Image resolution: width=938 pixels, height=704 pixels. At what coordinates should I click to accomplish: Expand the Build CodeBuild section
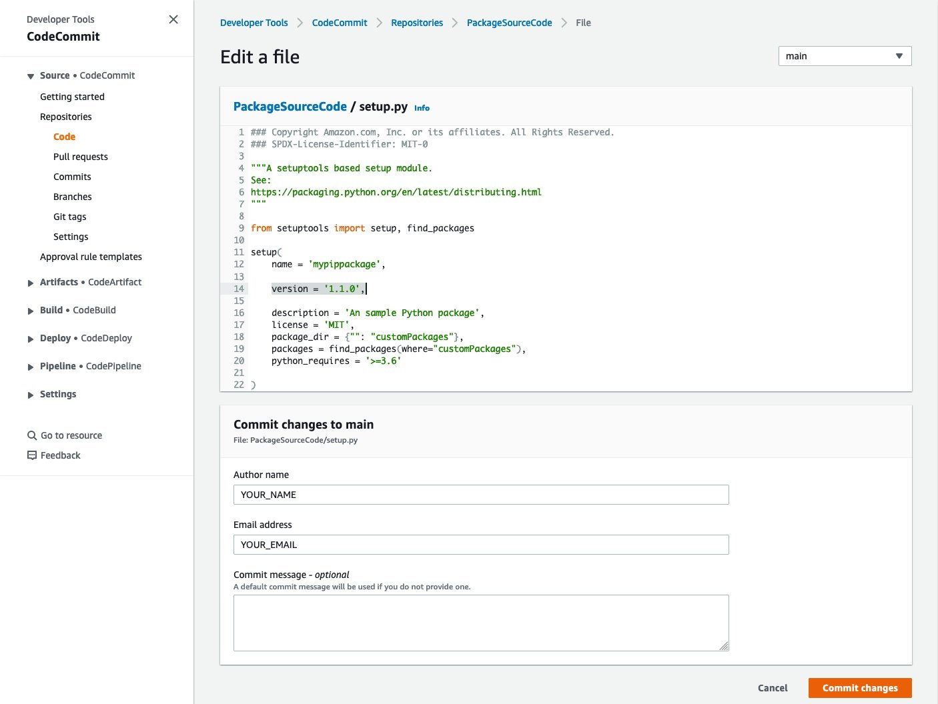(30, 310)
